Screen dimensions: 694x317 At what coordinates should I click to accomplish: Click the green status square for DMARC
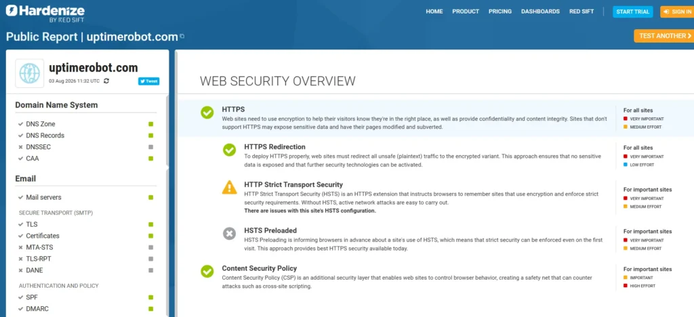151,309
